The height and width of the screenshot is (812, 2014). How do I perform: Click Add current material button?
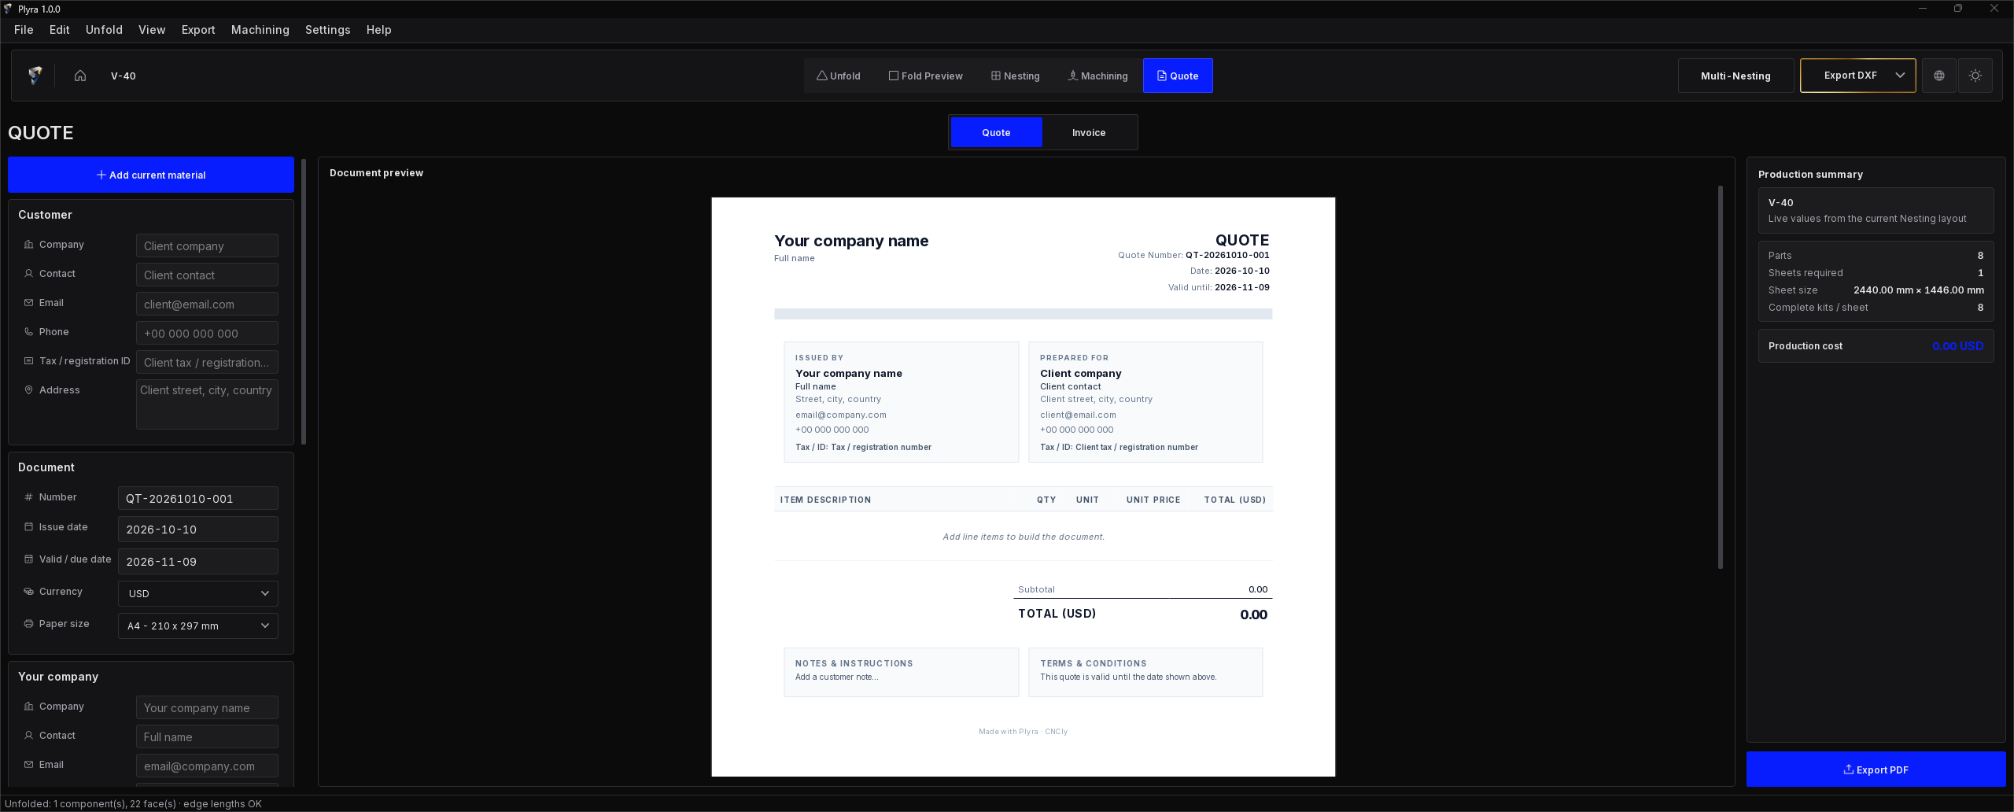tap(151, 175)
